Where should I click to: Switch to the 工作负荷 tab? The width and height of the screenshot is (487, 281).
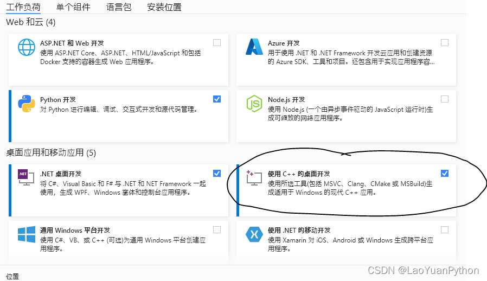click(x=23, y=7)
